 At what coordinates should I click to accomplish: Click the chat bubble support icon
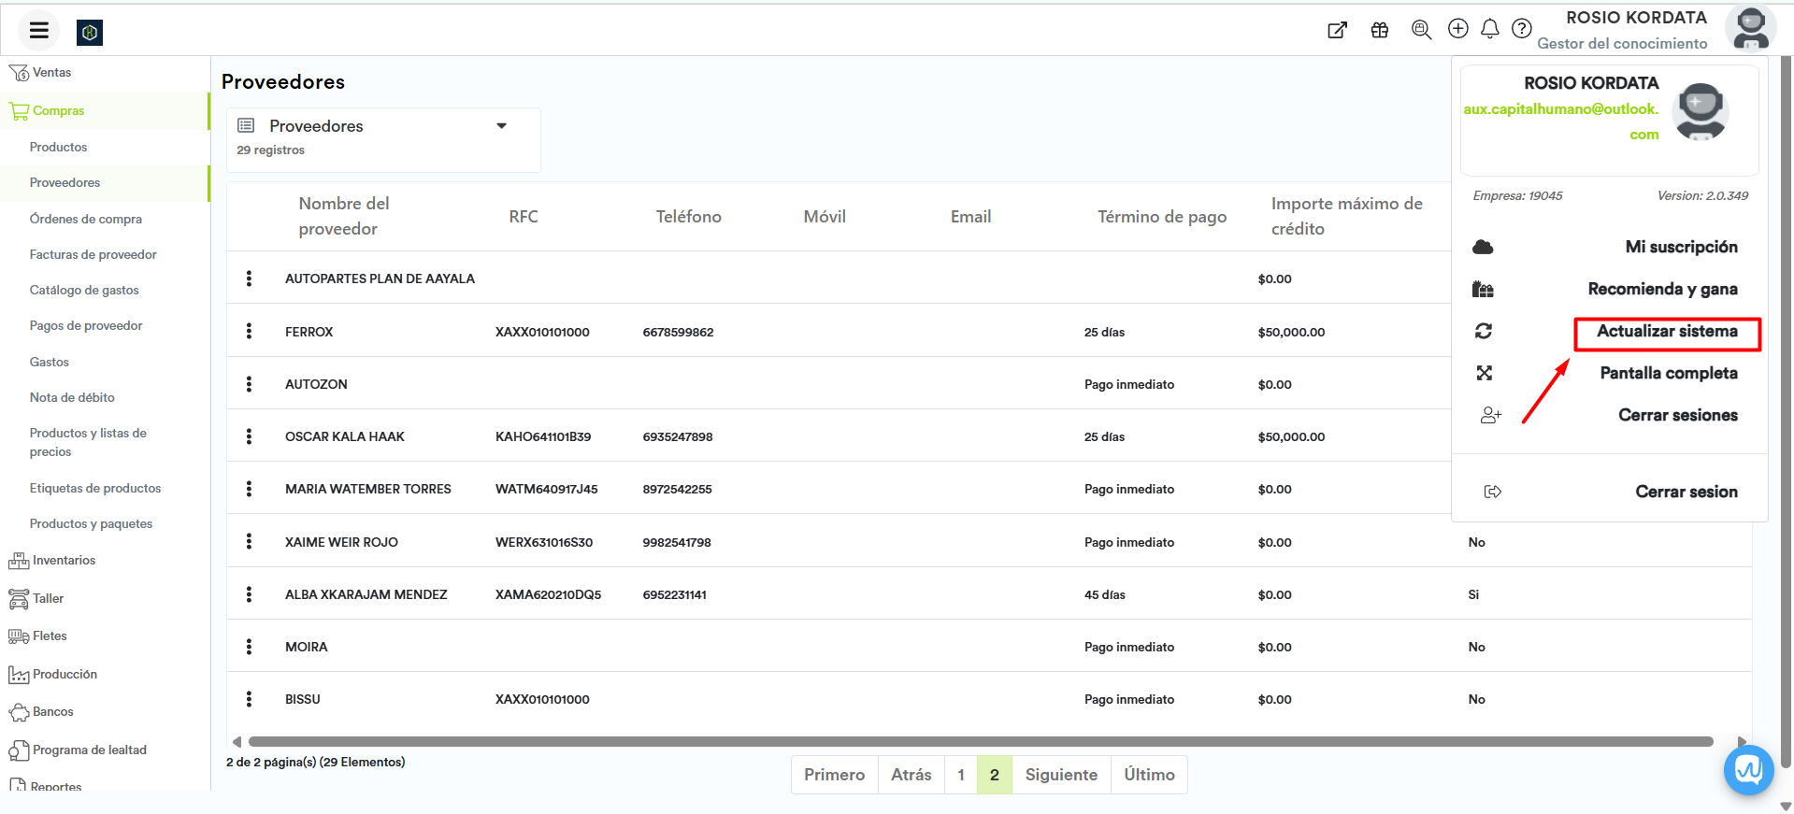click(1748, 770)
